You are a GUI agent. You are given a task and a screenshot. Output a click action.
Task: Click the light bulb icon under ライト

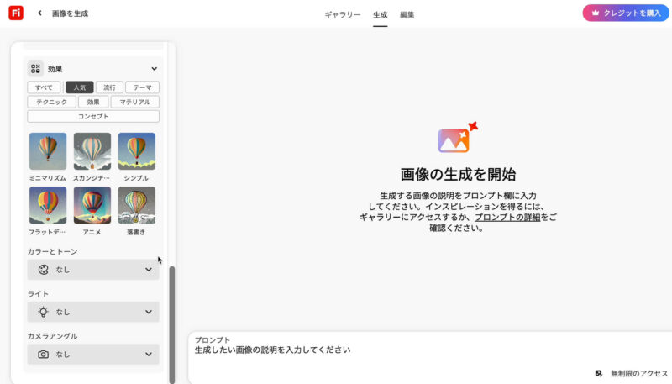pos(44,312)
